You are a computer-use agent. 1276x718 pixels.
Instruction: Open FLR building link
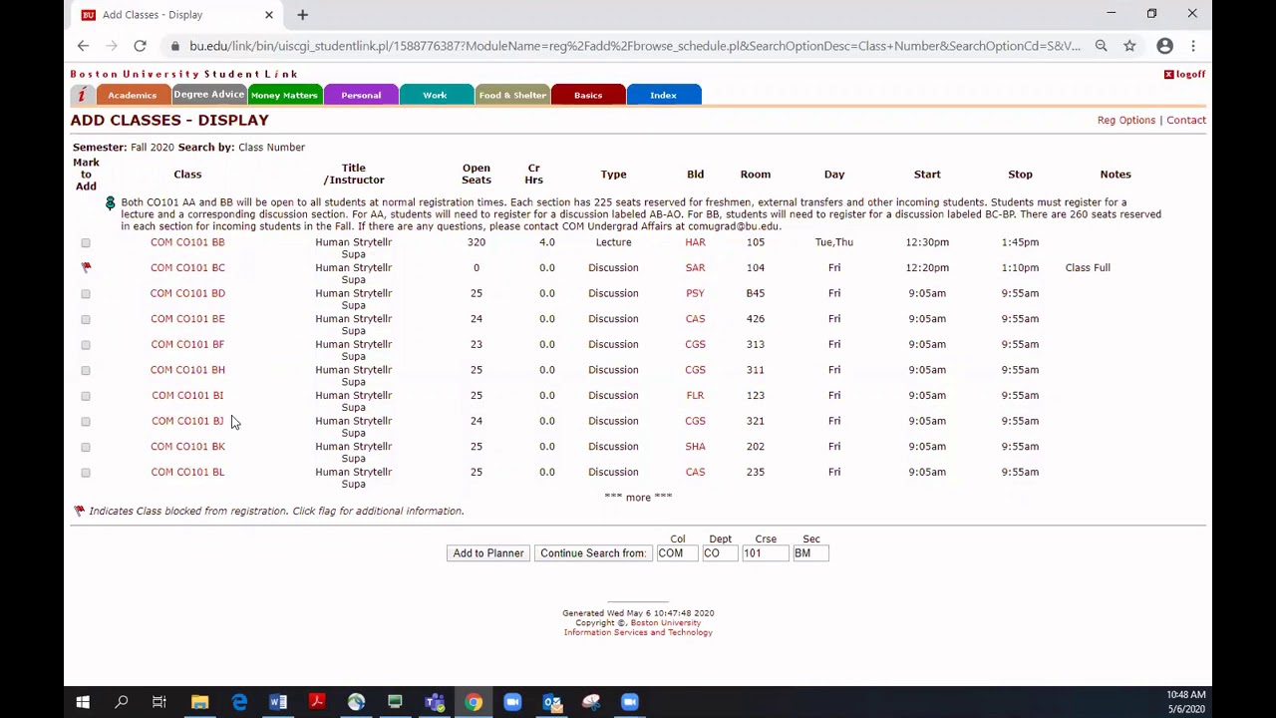(695, 395)
